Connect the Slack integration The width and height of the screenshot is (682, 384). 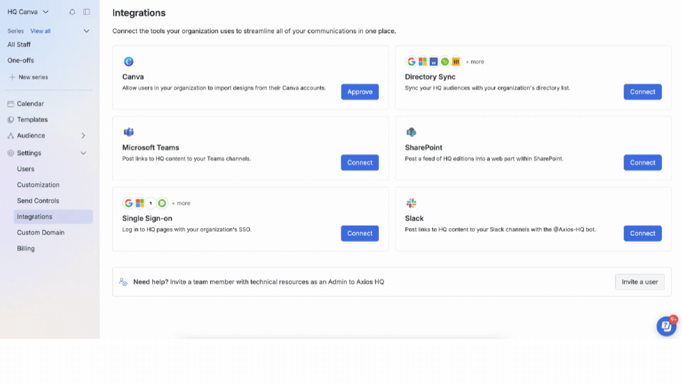point(642,233)
